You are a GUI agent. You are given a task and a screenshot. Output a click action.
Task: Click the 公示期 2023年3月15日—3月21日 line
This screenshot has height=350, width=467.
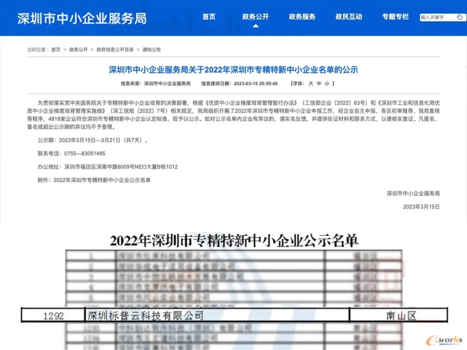click(x=93, y=140)
